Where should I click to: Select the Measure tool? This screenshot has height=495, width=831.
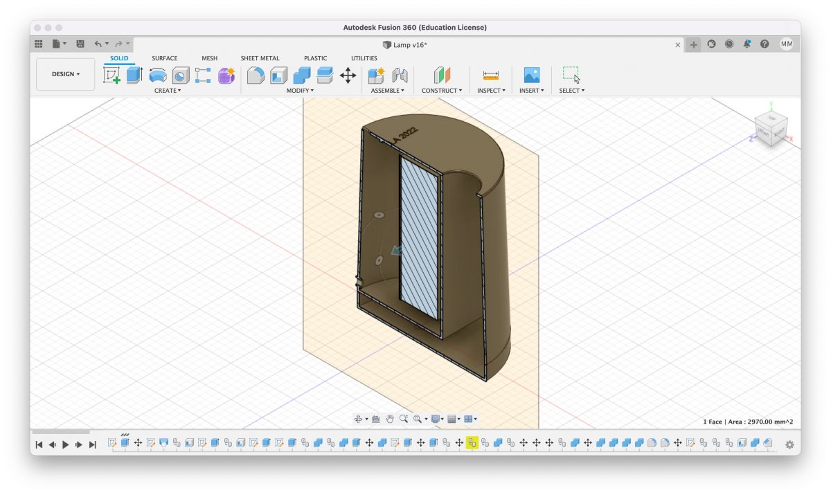(491, 75)
